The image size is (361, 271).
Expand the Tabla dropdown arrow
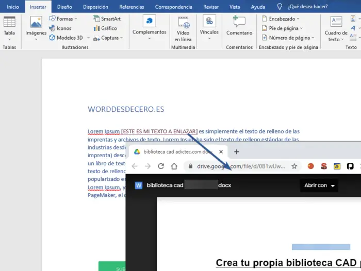pos(9,39)
